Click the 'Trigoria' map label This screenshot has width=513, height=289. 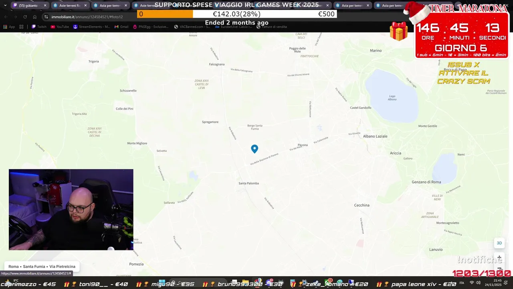[x=93, y=61]
